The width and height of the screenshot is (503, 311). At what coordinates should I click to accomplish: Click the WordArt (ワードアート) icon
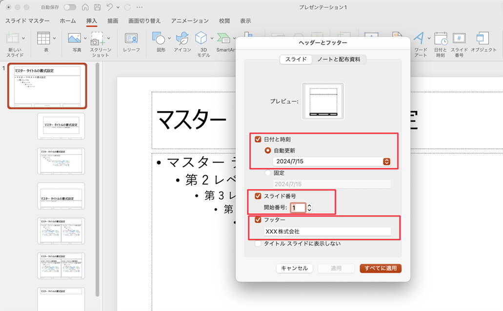pos(419,38)
